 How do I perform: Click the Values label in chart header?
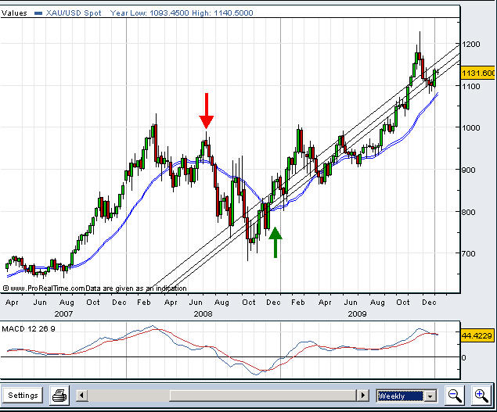coord(14,13)
